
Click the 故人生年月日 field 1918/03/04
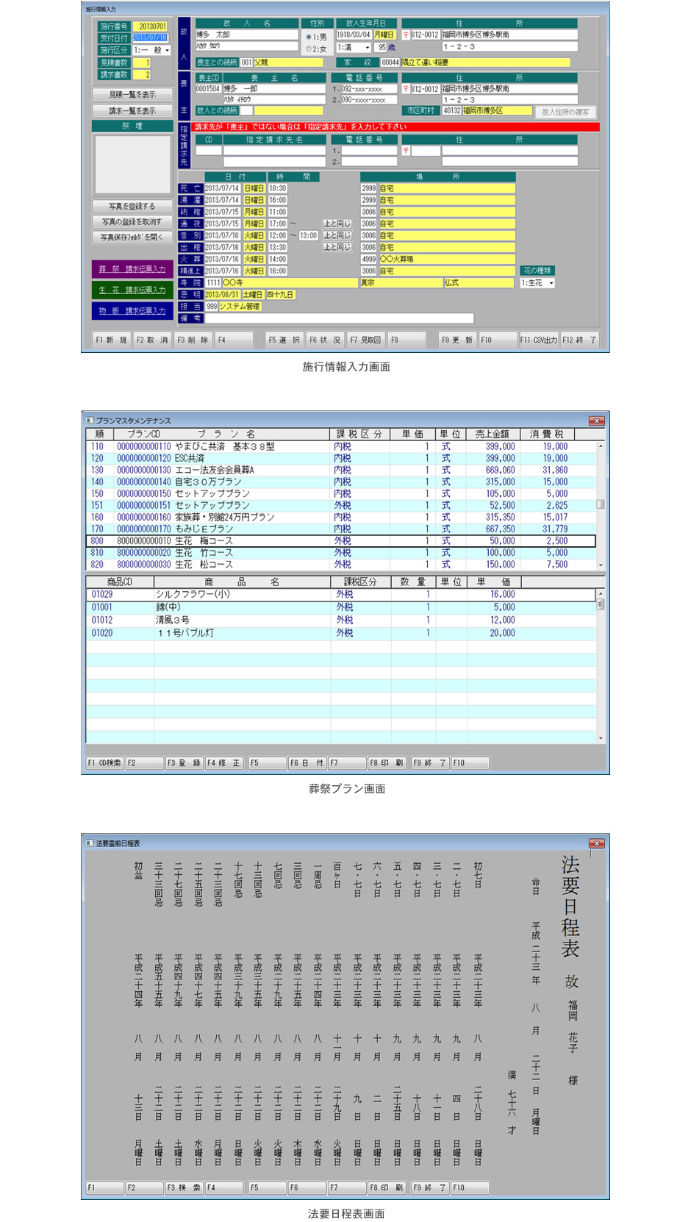point(354,35)
